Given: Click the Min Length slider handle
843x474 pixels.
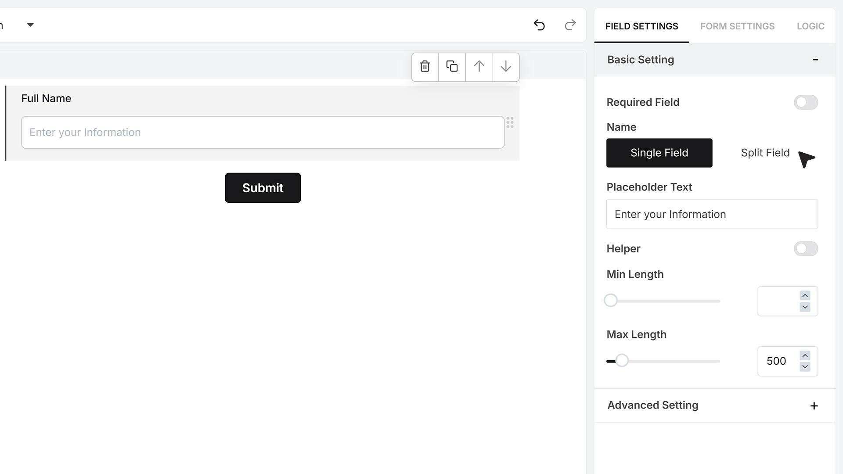Looking at the screenshot, I should tap(610, 301).
